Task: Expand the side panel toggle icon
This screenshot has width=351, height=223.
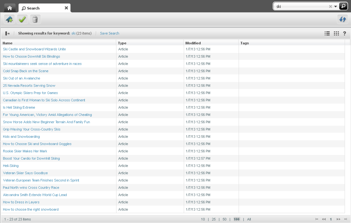Action: tap(7, 33)
